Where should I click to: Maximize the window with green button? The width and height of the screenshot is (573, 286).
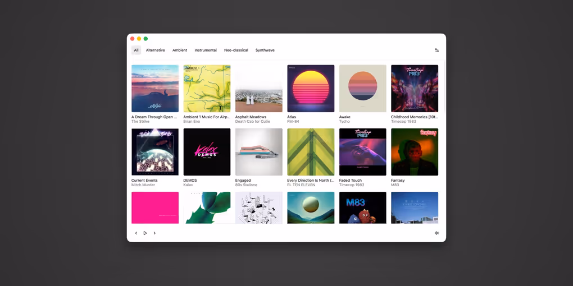145,39
